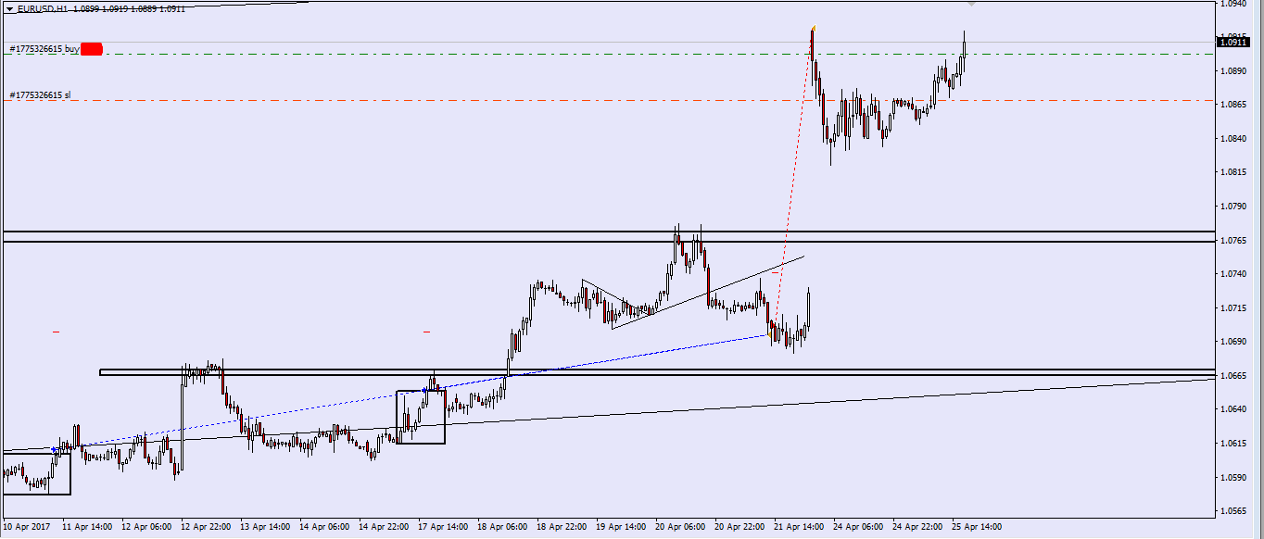
Task: Click price scale value 1.0815
Action: [x=1232, y=172]
